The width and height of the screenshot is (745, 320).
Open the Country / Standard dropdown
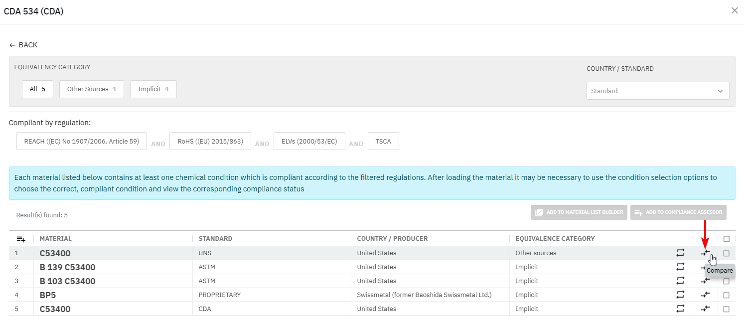point(657,91)
